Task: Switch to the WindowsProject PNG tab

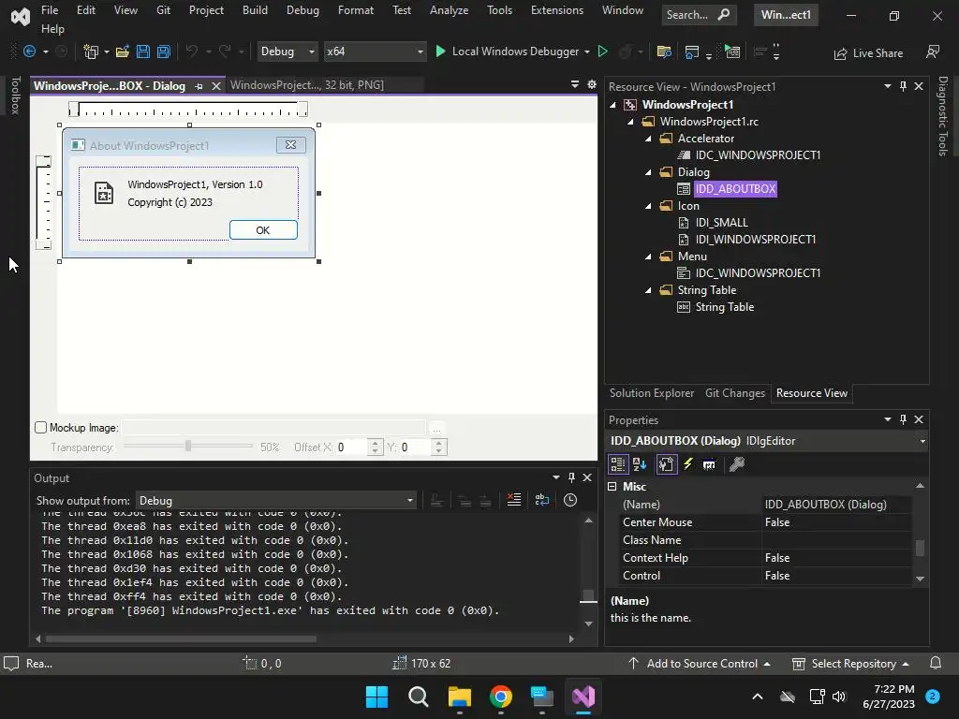Action: [x=307, y=85]
